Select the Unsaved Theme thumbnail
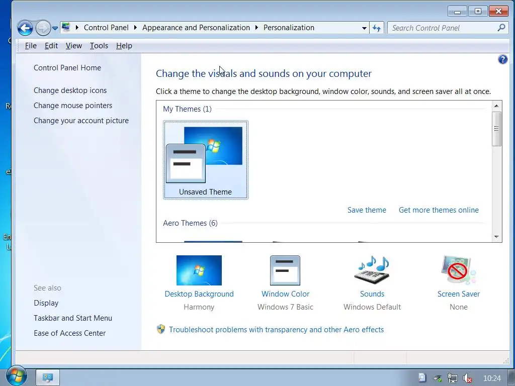Viewport: 515px width, 386px height. tap(206, 160)
